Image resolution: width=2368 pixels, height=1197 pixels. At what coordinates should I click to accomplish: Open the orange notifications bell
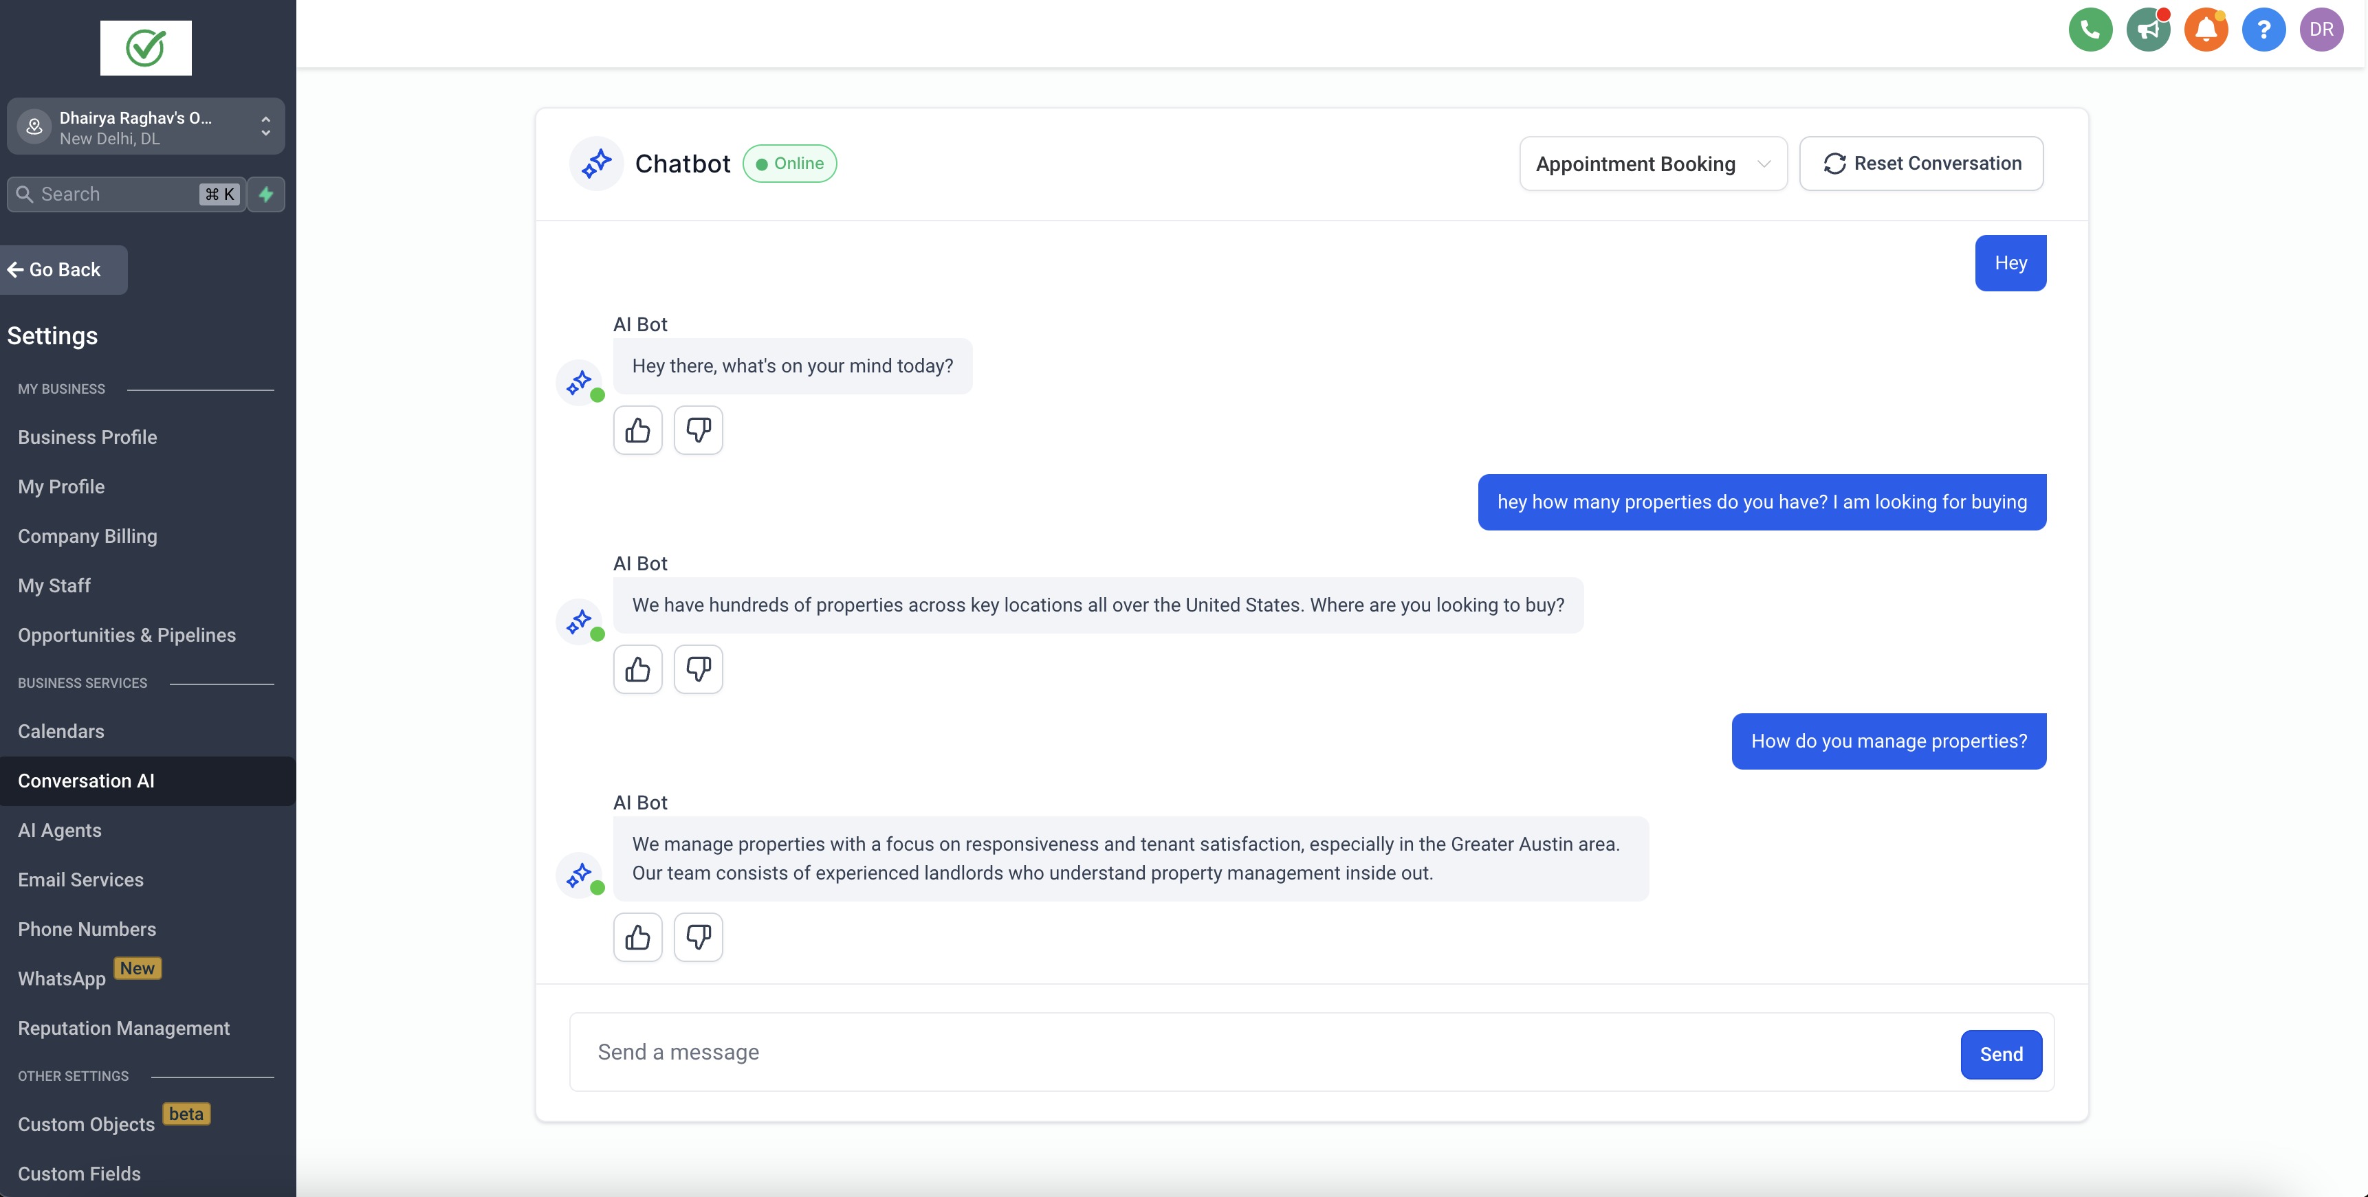pyautogui.click(x=2205, y=30)
